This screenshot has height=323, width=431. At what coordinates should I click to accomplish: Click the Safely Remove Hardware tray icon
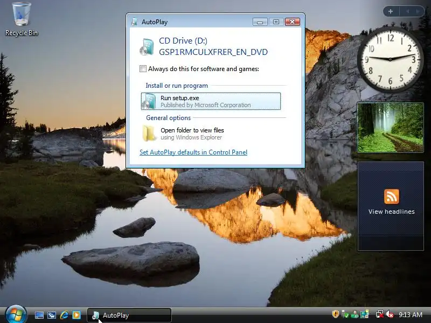point(345,314)
